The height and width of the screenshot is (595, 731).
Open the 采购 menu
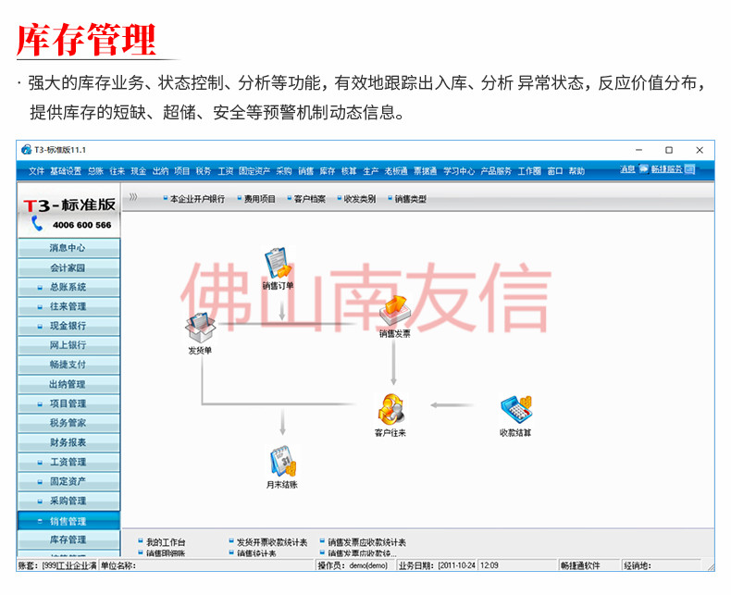[x=284, y=171]
